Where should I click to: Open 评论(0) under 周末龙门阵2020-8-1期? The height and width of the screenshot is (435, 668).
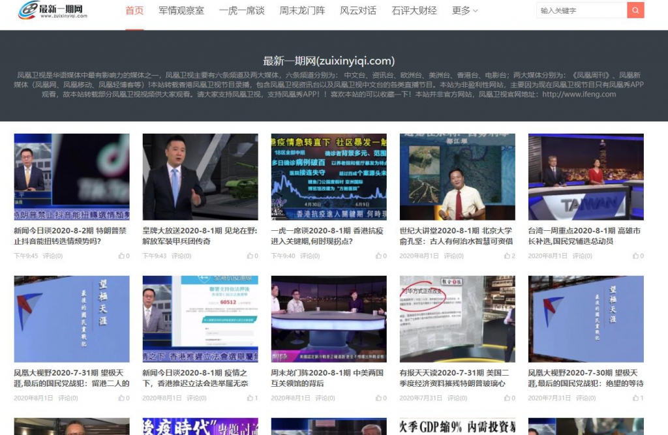(325, 398)
